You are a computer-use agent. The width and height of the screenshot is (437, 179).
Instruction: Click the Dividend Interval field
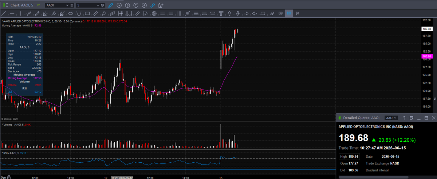tap(377, 170)
